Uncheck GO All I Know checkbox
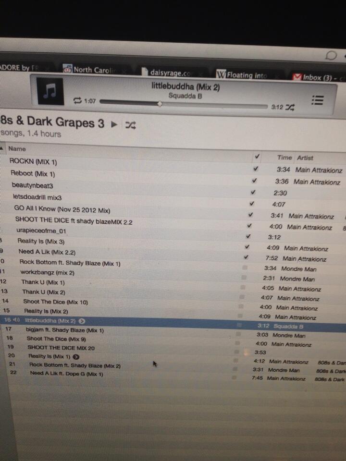Viewport: 346px width, 461px height. click(251, 215)
